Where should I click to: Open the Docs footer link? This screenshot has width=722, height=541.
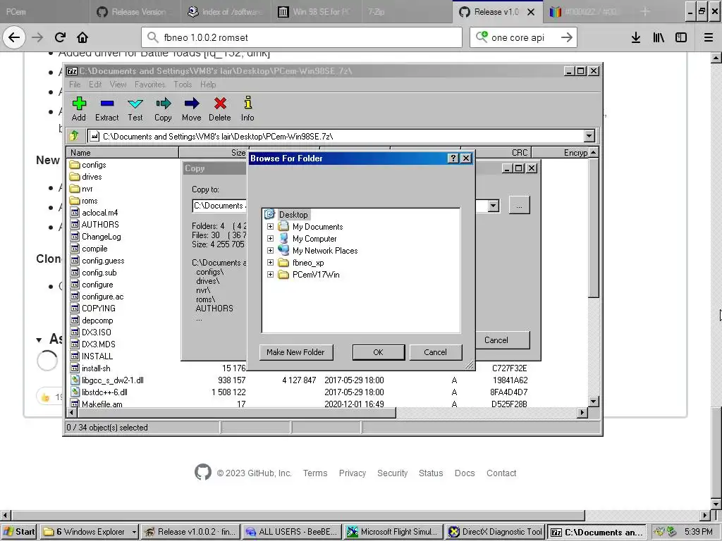pyautogui.click(x=465, y=473)
